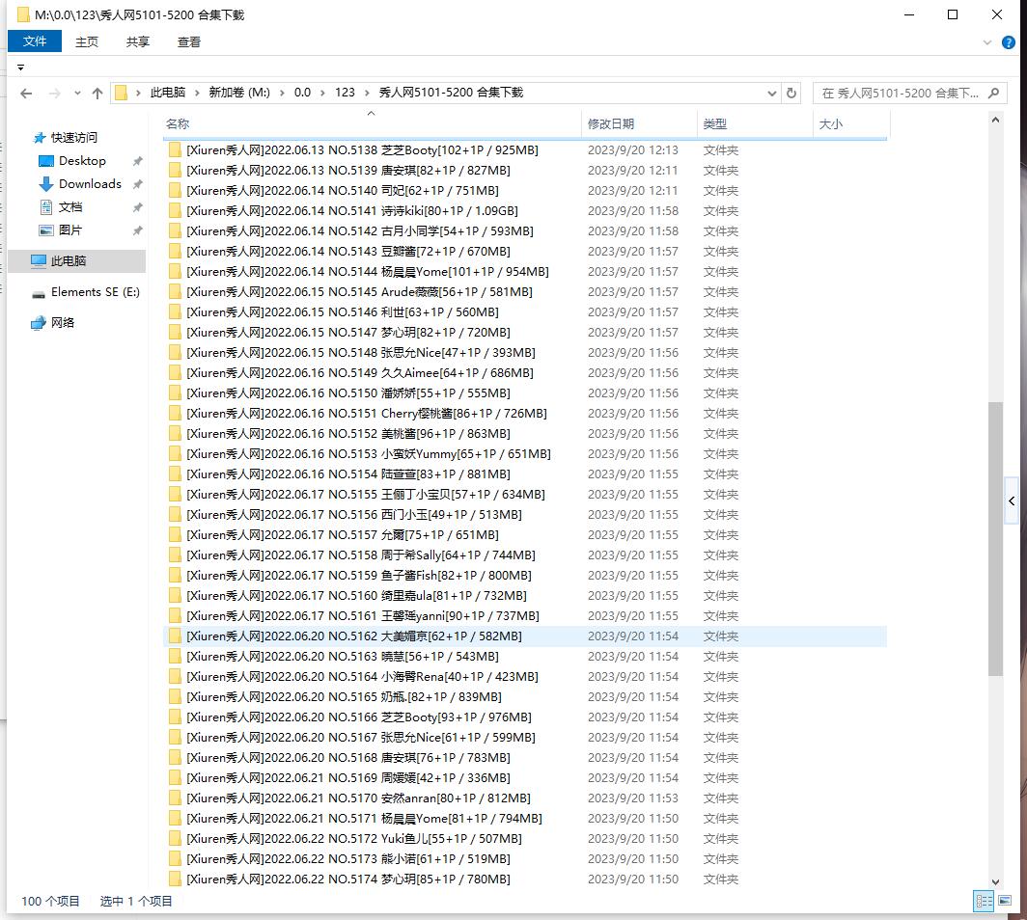Select NO.5141 诗诗kiki folder name
Viewport: 1027px width, 920px height.
(x=351, y=210)
